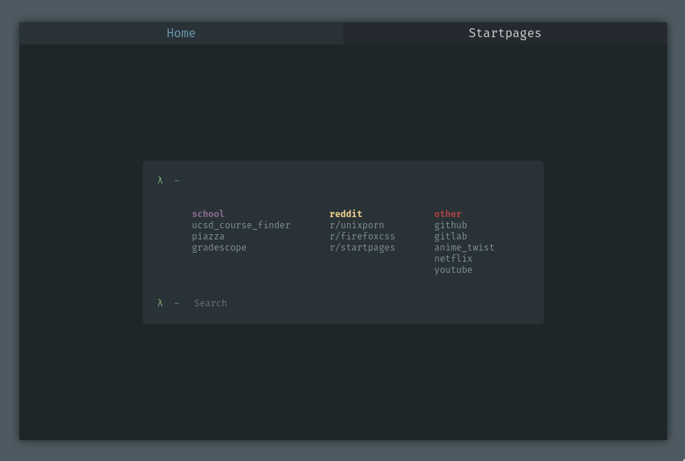This screenshot has width=685, height=461.
Task: Switch to the Home tab
Action: 181,33
